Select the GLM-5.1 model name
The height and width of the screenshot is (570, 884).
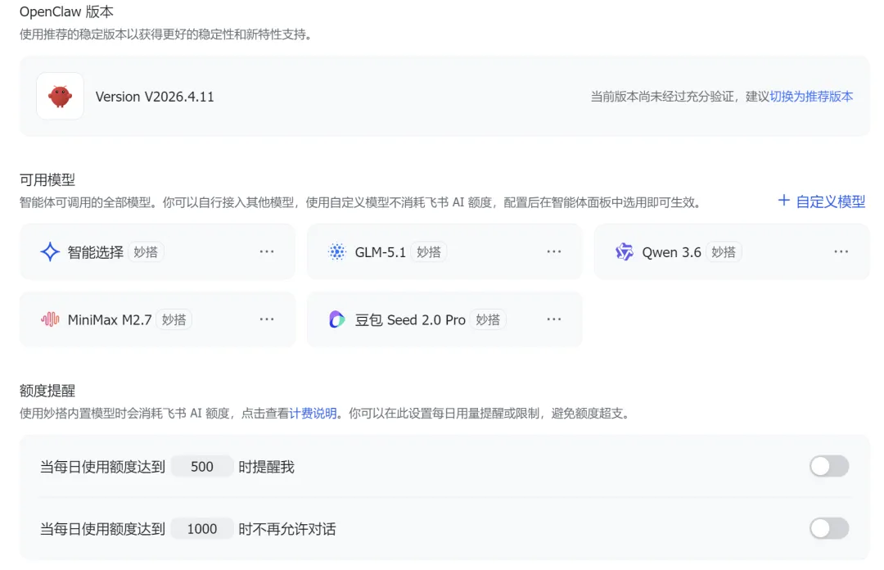380,252
